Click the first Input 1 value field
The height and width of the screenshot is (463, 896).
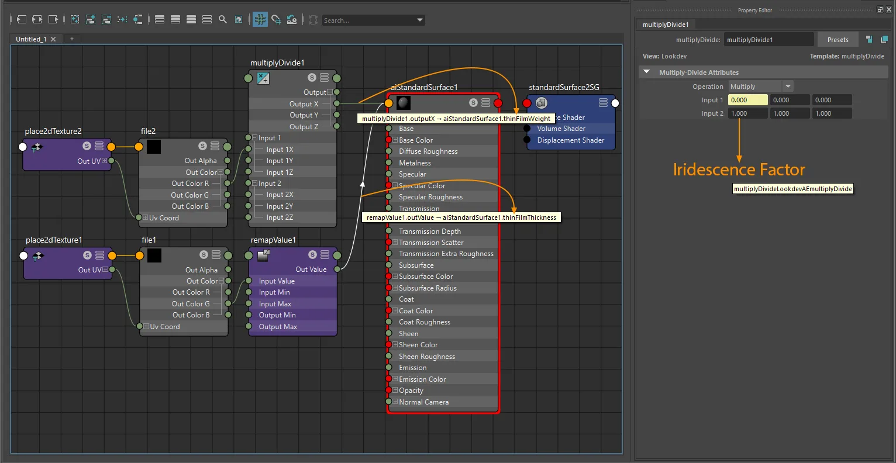pyautogui.click(x=747, y=100)
